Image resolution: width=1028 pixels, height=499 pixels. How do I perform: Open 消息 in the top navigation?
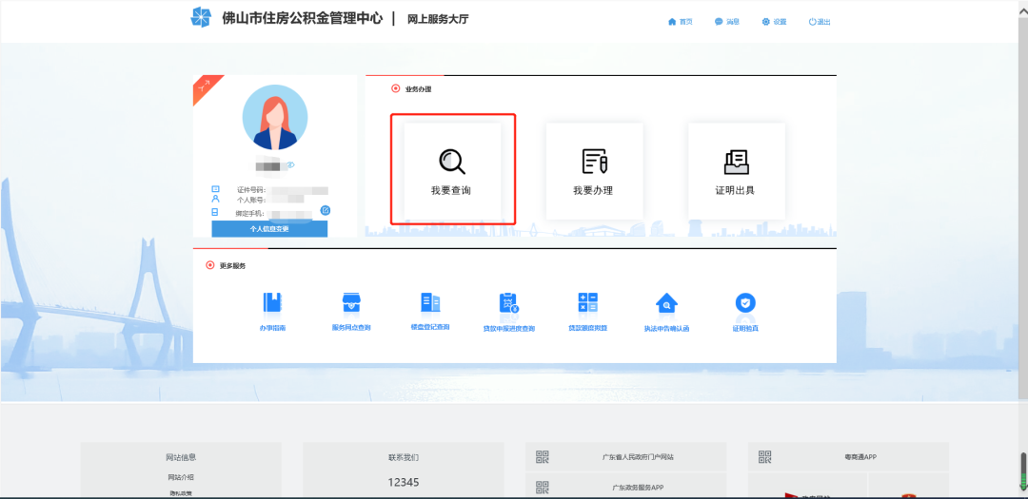[x=727, y=22]
